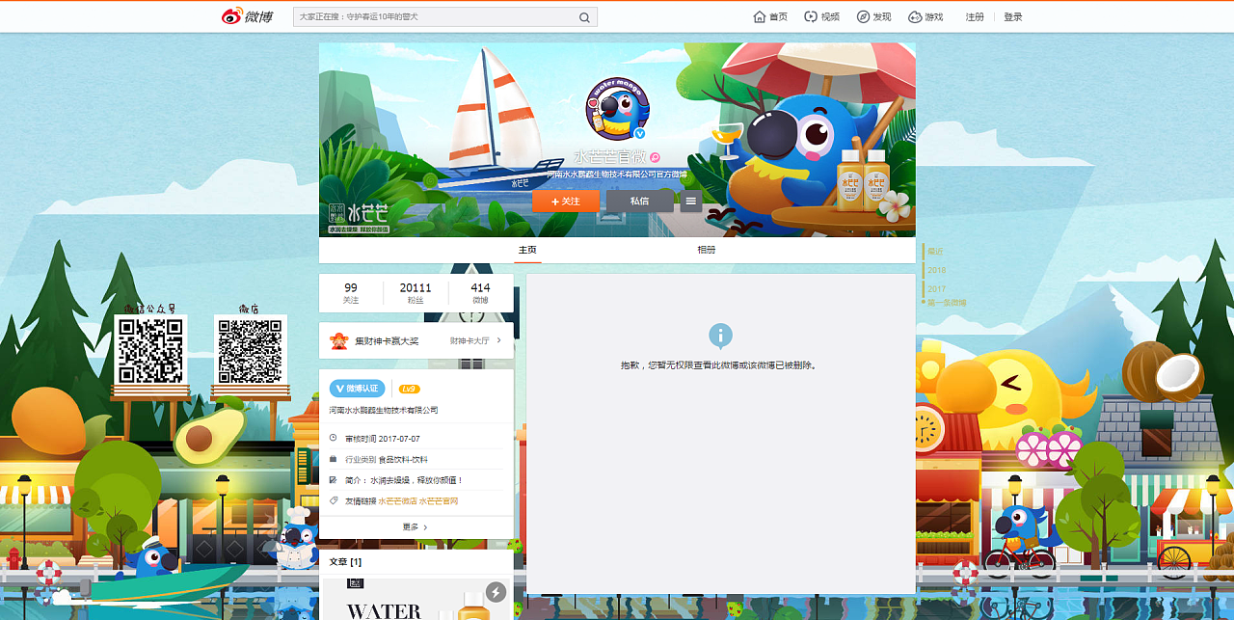Open the 水芒芒官网 friend link
This screenshot has height=620, width=1234.
pos(439,501)
